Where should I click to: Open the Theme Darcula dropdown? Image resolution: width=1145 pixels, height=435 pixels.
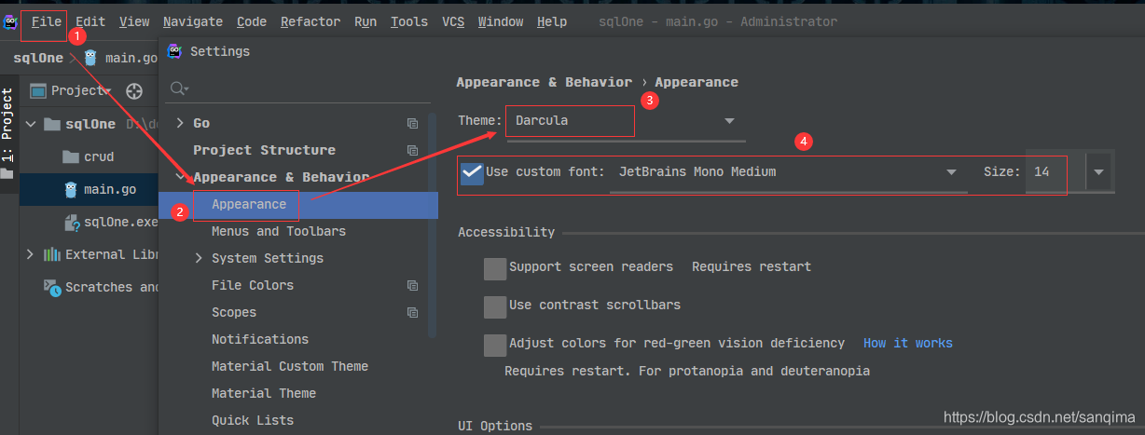click(x=625, y=121)
